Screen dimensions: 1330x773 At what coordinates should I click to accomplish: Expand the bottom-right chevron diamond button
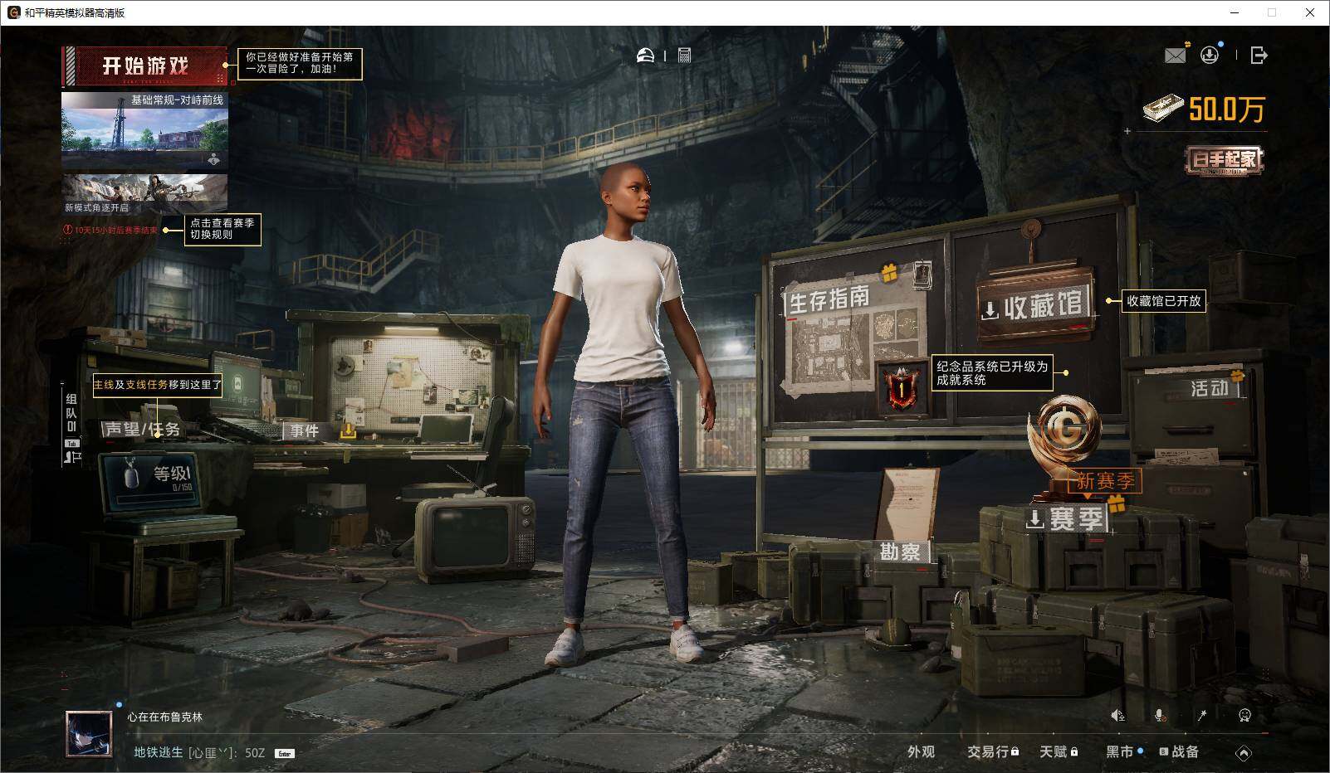[1243, 752]
